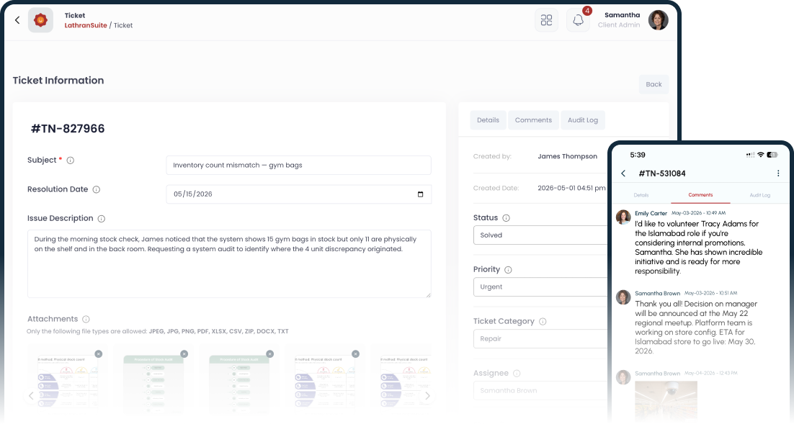Show info tooltip for Attachments

[86, 320]
